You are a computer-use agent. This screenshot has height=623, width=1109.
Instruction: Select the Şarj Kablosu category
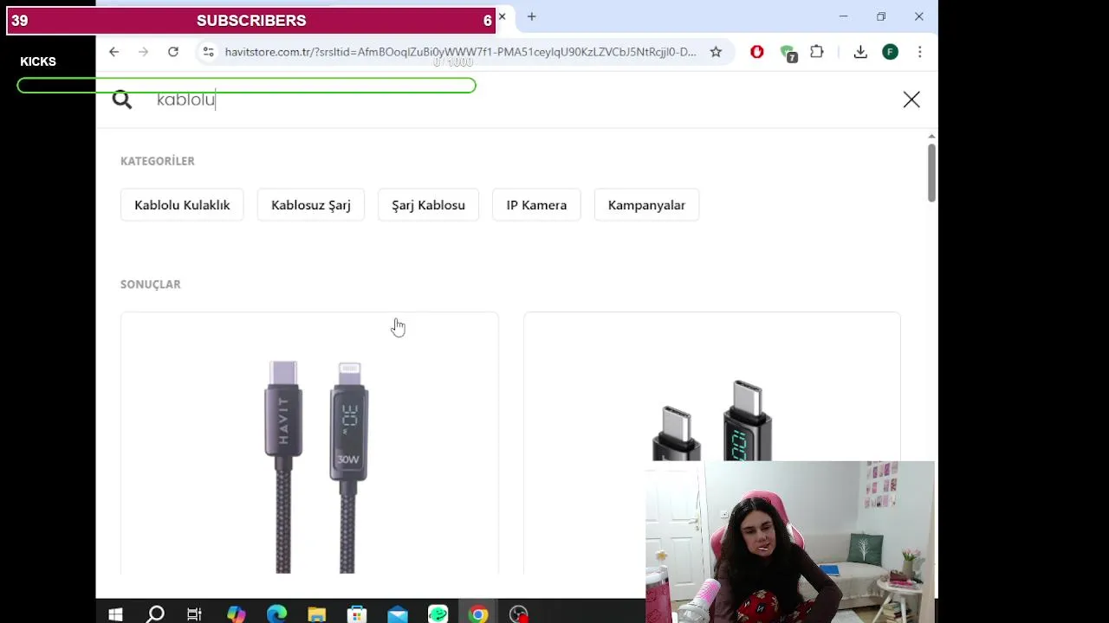click(428, 205)
